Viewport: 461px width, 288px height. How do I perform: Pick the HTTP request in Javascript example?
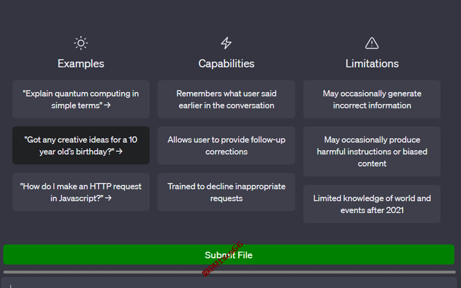(x=81, y=192)
